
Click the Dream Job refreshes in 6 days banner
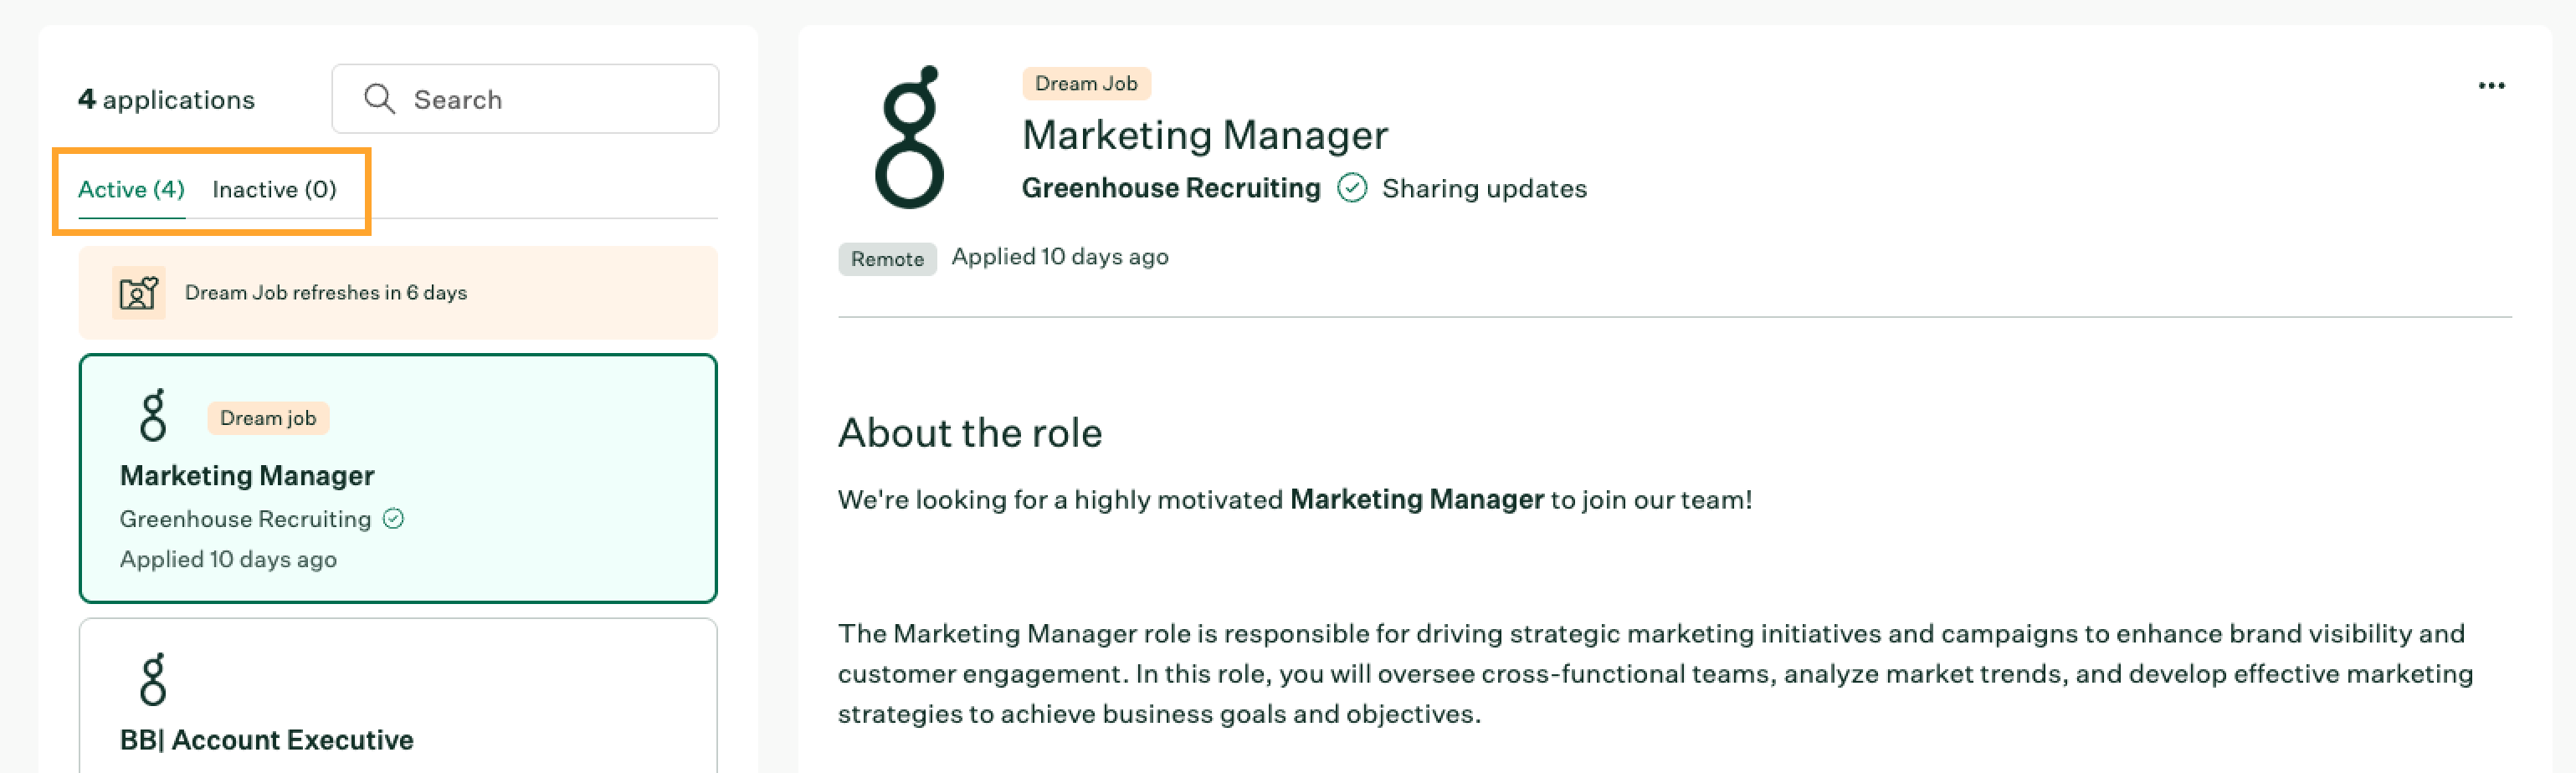(x=398, y=293)
